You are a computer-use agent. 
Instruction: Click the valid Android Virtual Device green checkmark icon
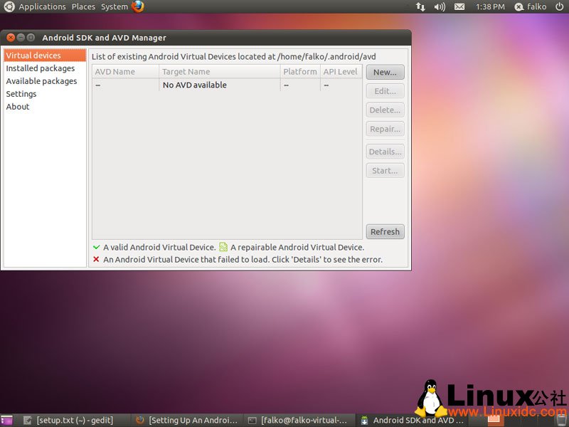click(97, 247)
